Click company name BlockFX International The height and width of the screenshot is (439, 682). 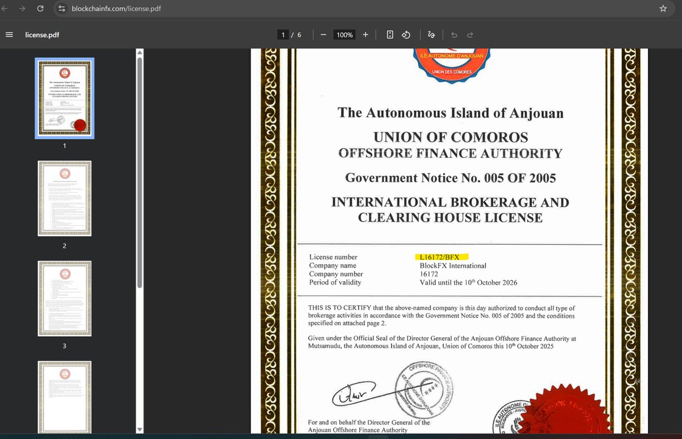point(453,266)
